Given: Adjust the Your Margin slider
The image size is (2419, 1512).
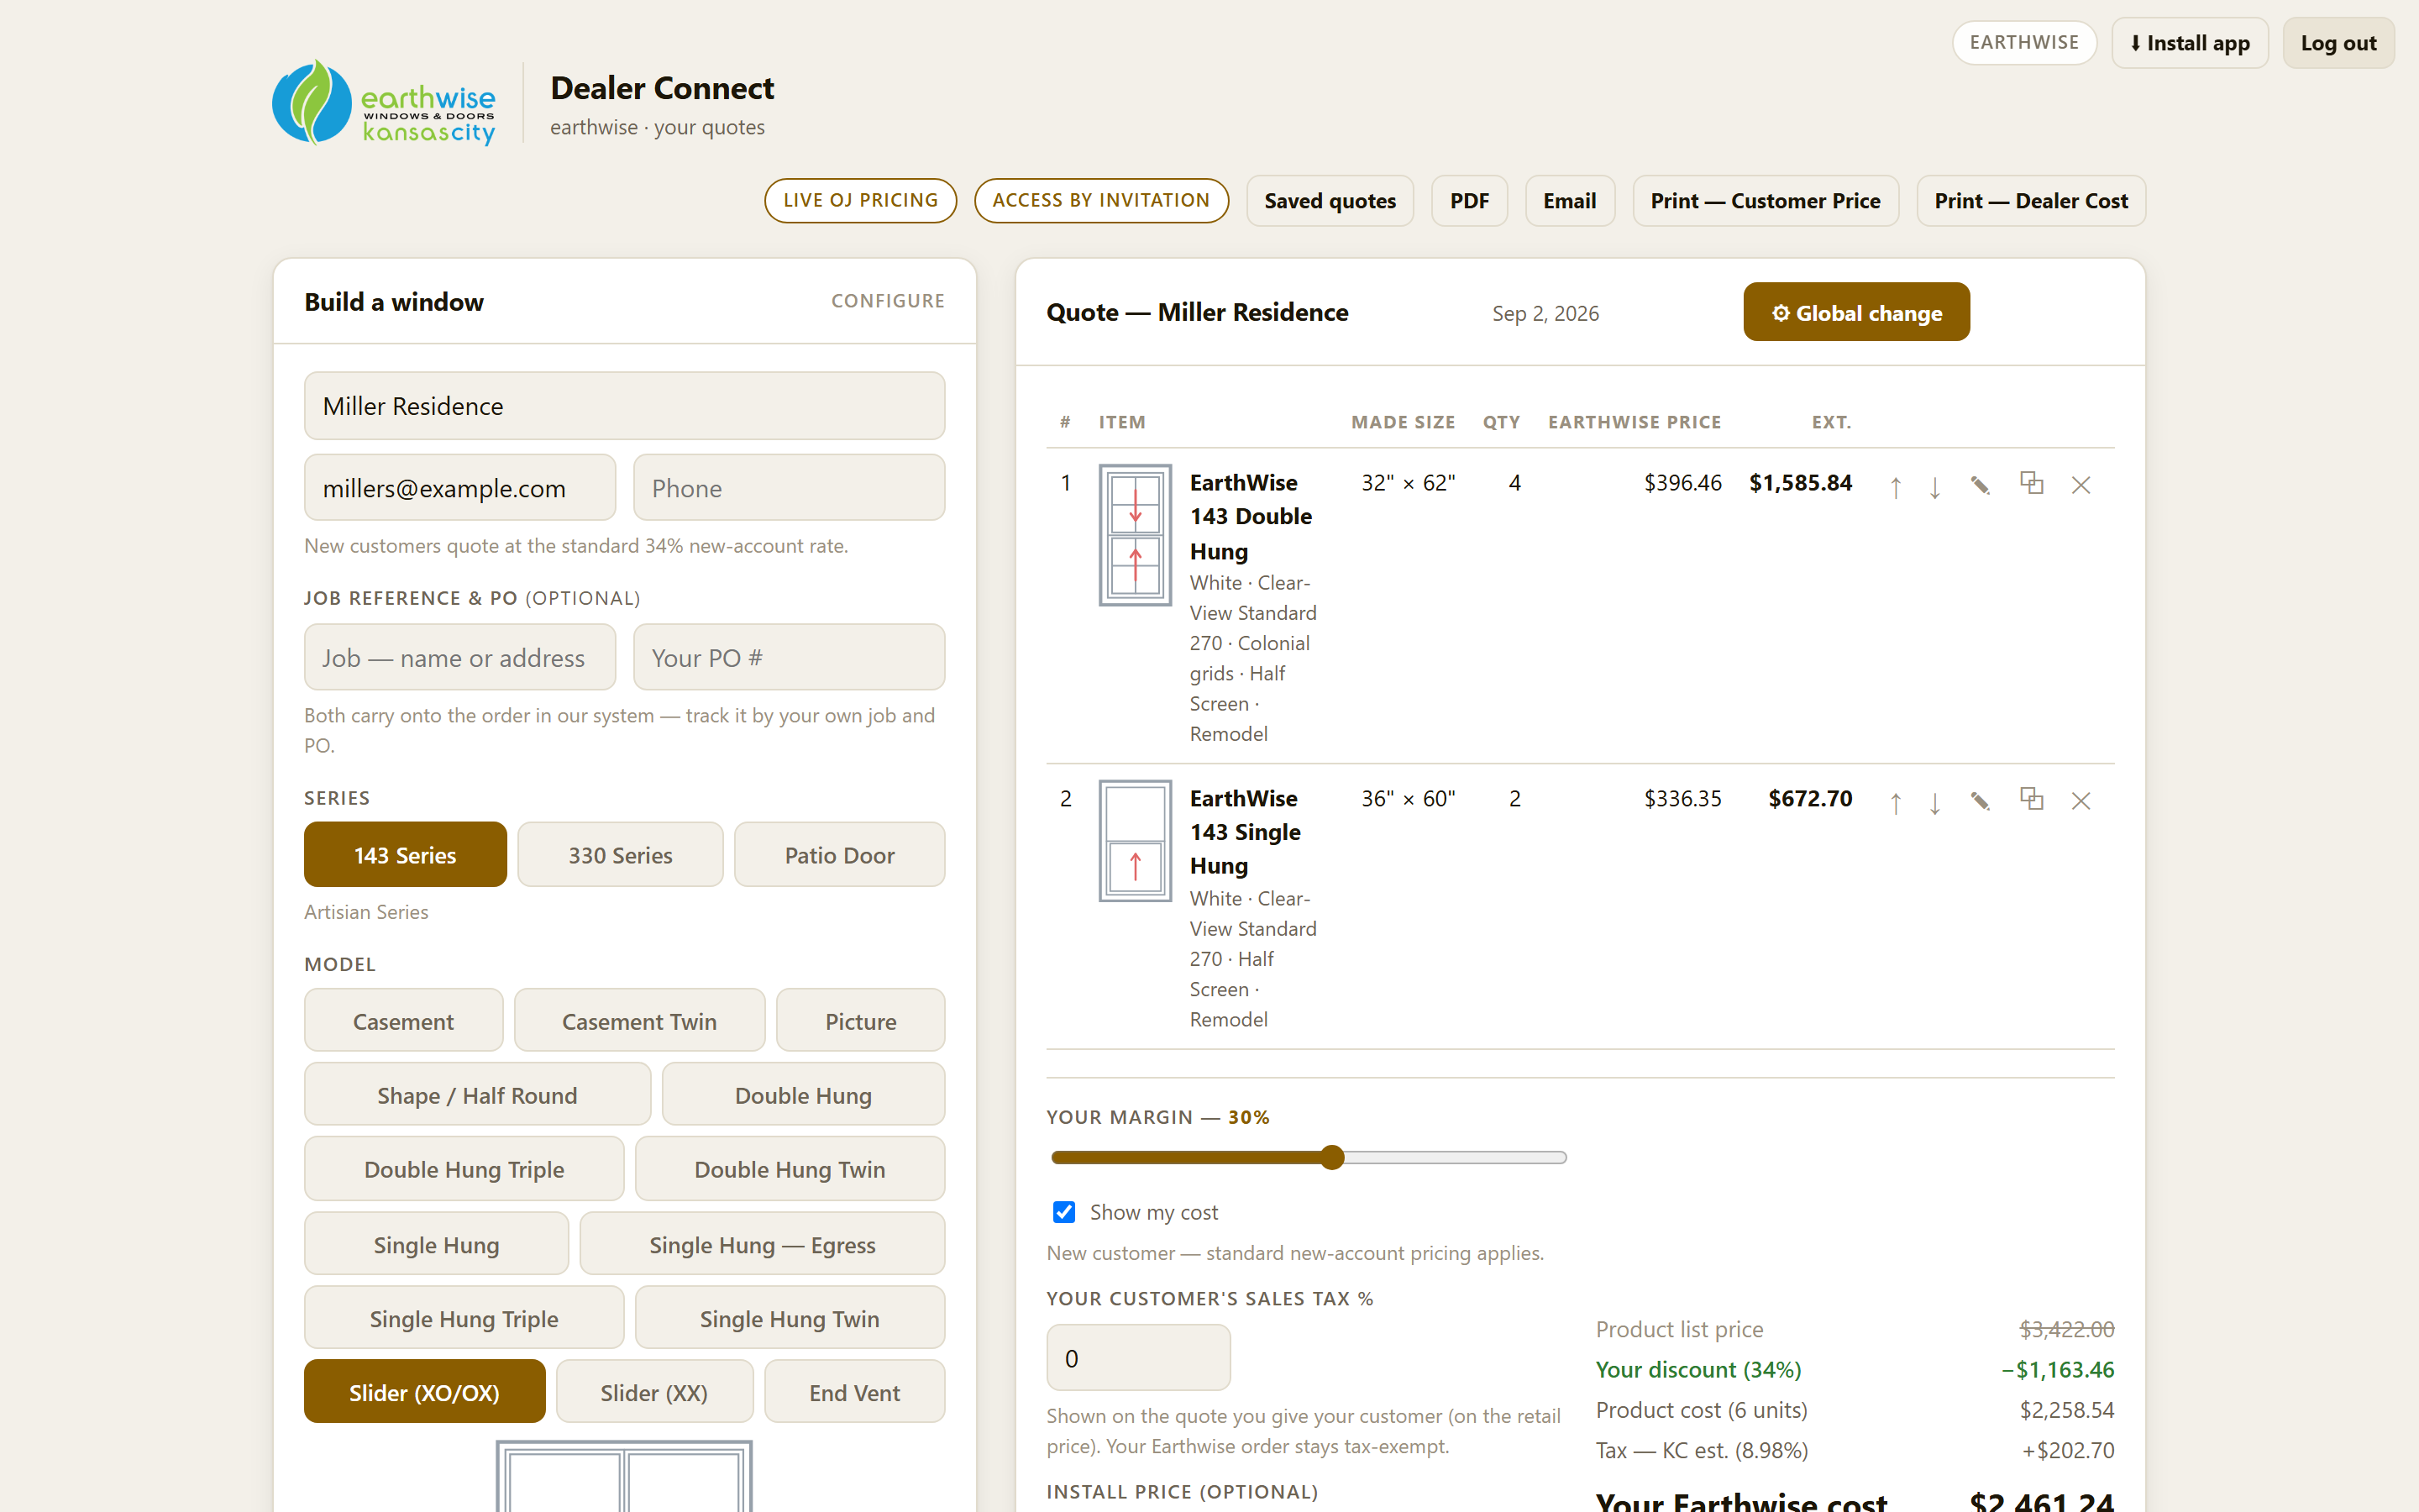Looking at the screenshot, I should point(1309,1158).
